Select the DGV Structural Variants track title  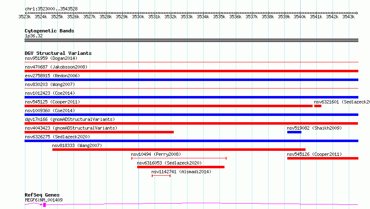click(58, 53)
